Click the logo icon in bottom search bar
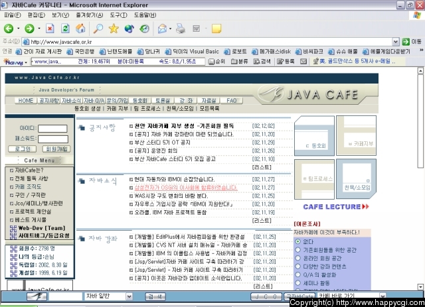The image size is (425, 307). [x=37, y=296]
